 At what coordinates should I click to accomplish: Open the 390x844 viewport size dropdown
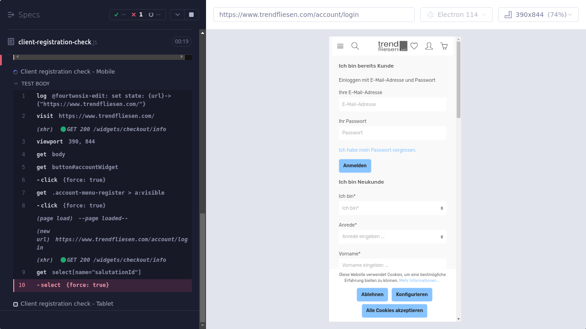click(x=538, y=15)
